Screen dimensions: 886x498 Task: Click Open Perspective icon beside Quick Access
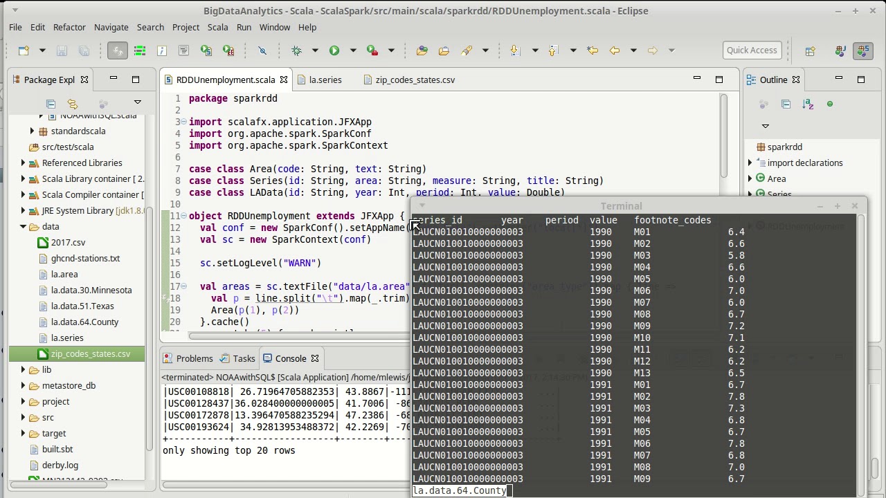[x=810, y=50]
